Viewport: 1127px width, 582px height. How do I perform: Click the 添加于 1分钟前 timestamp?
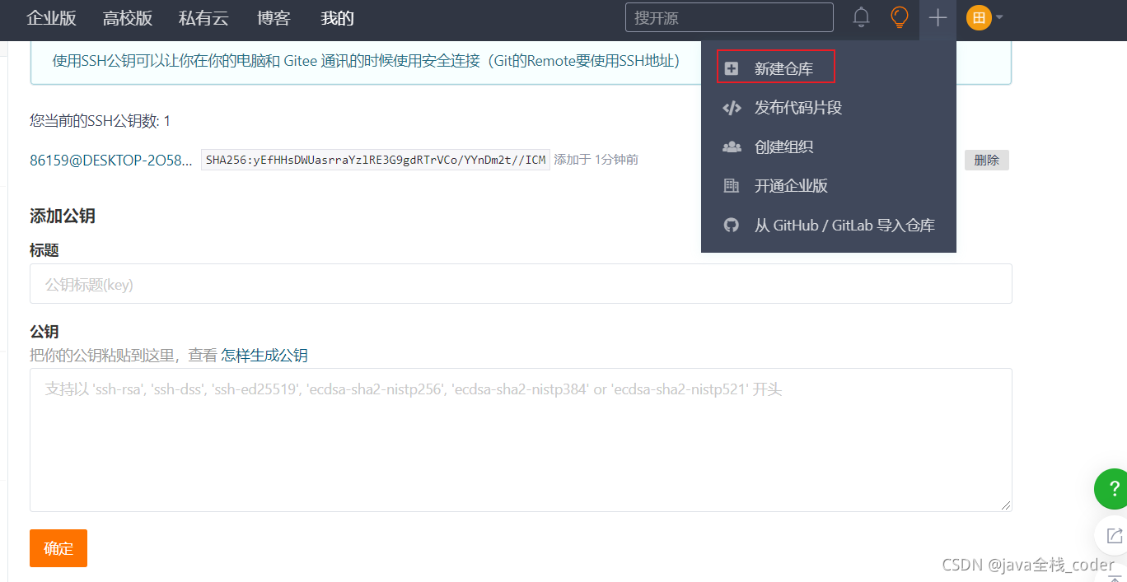point(596,160)
